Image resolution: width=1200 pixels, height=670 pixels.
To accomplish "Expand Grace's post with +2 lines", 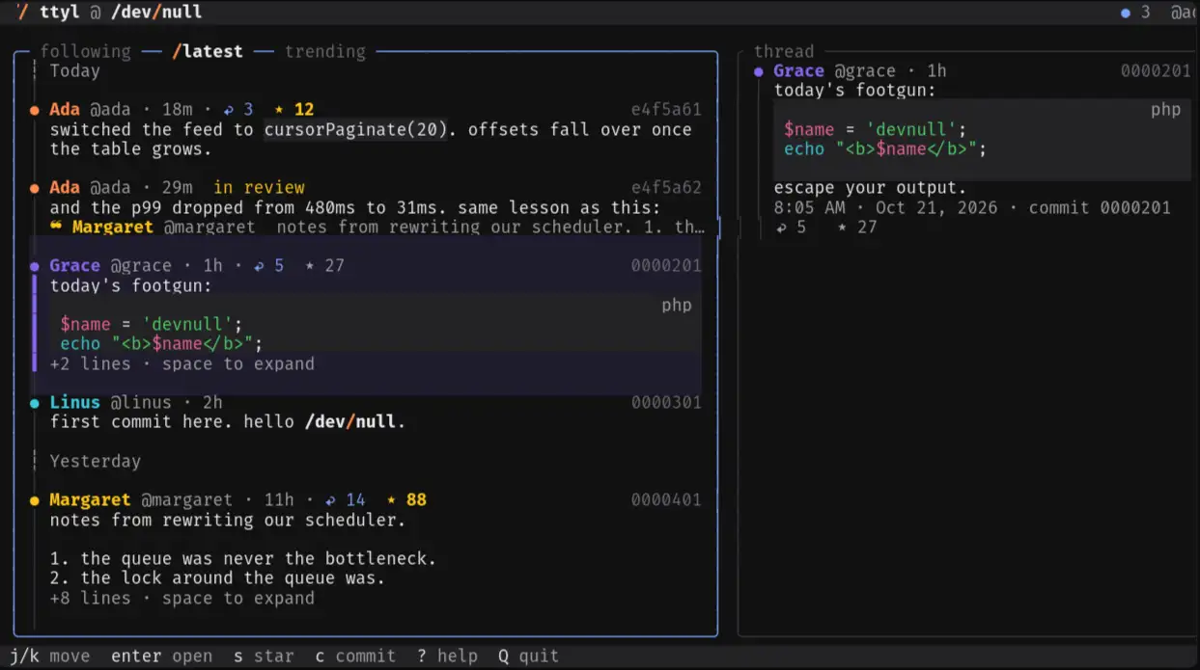I will pos(182,364).
